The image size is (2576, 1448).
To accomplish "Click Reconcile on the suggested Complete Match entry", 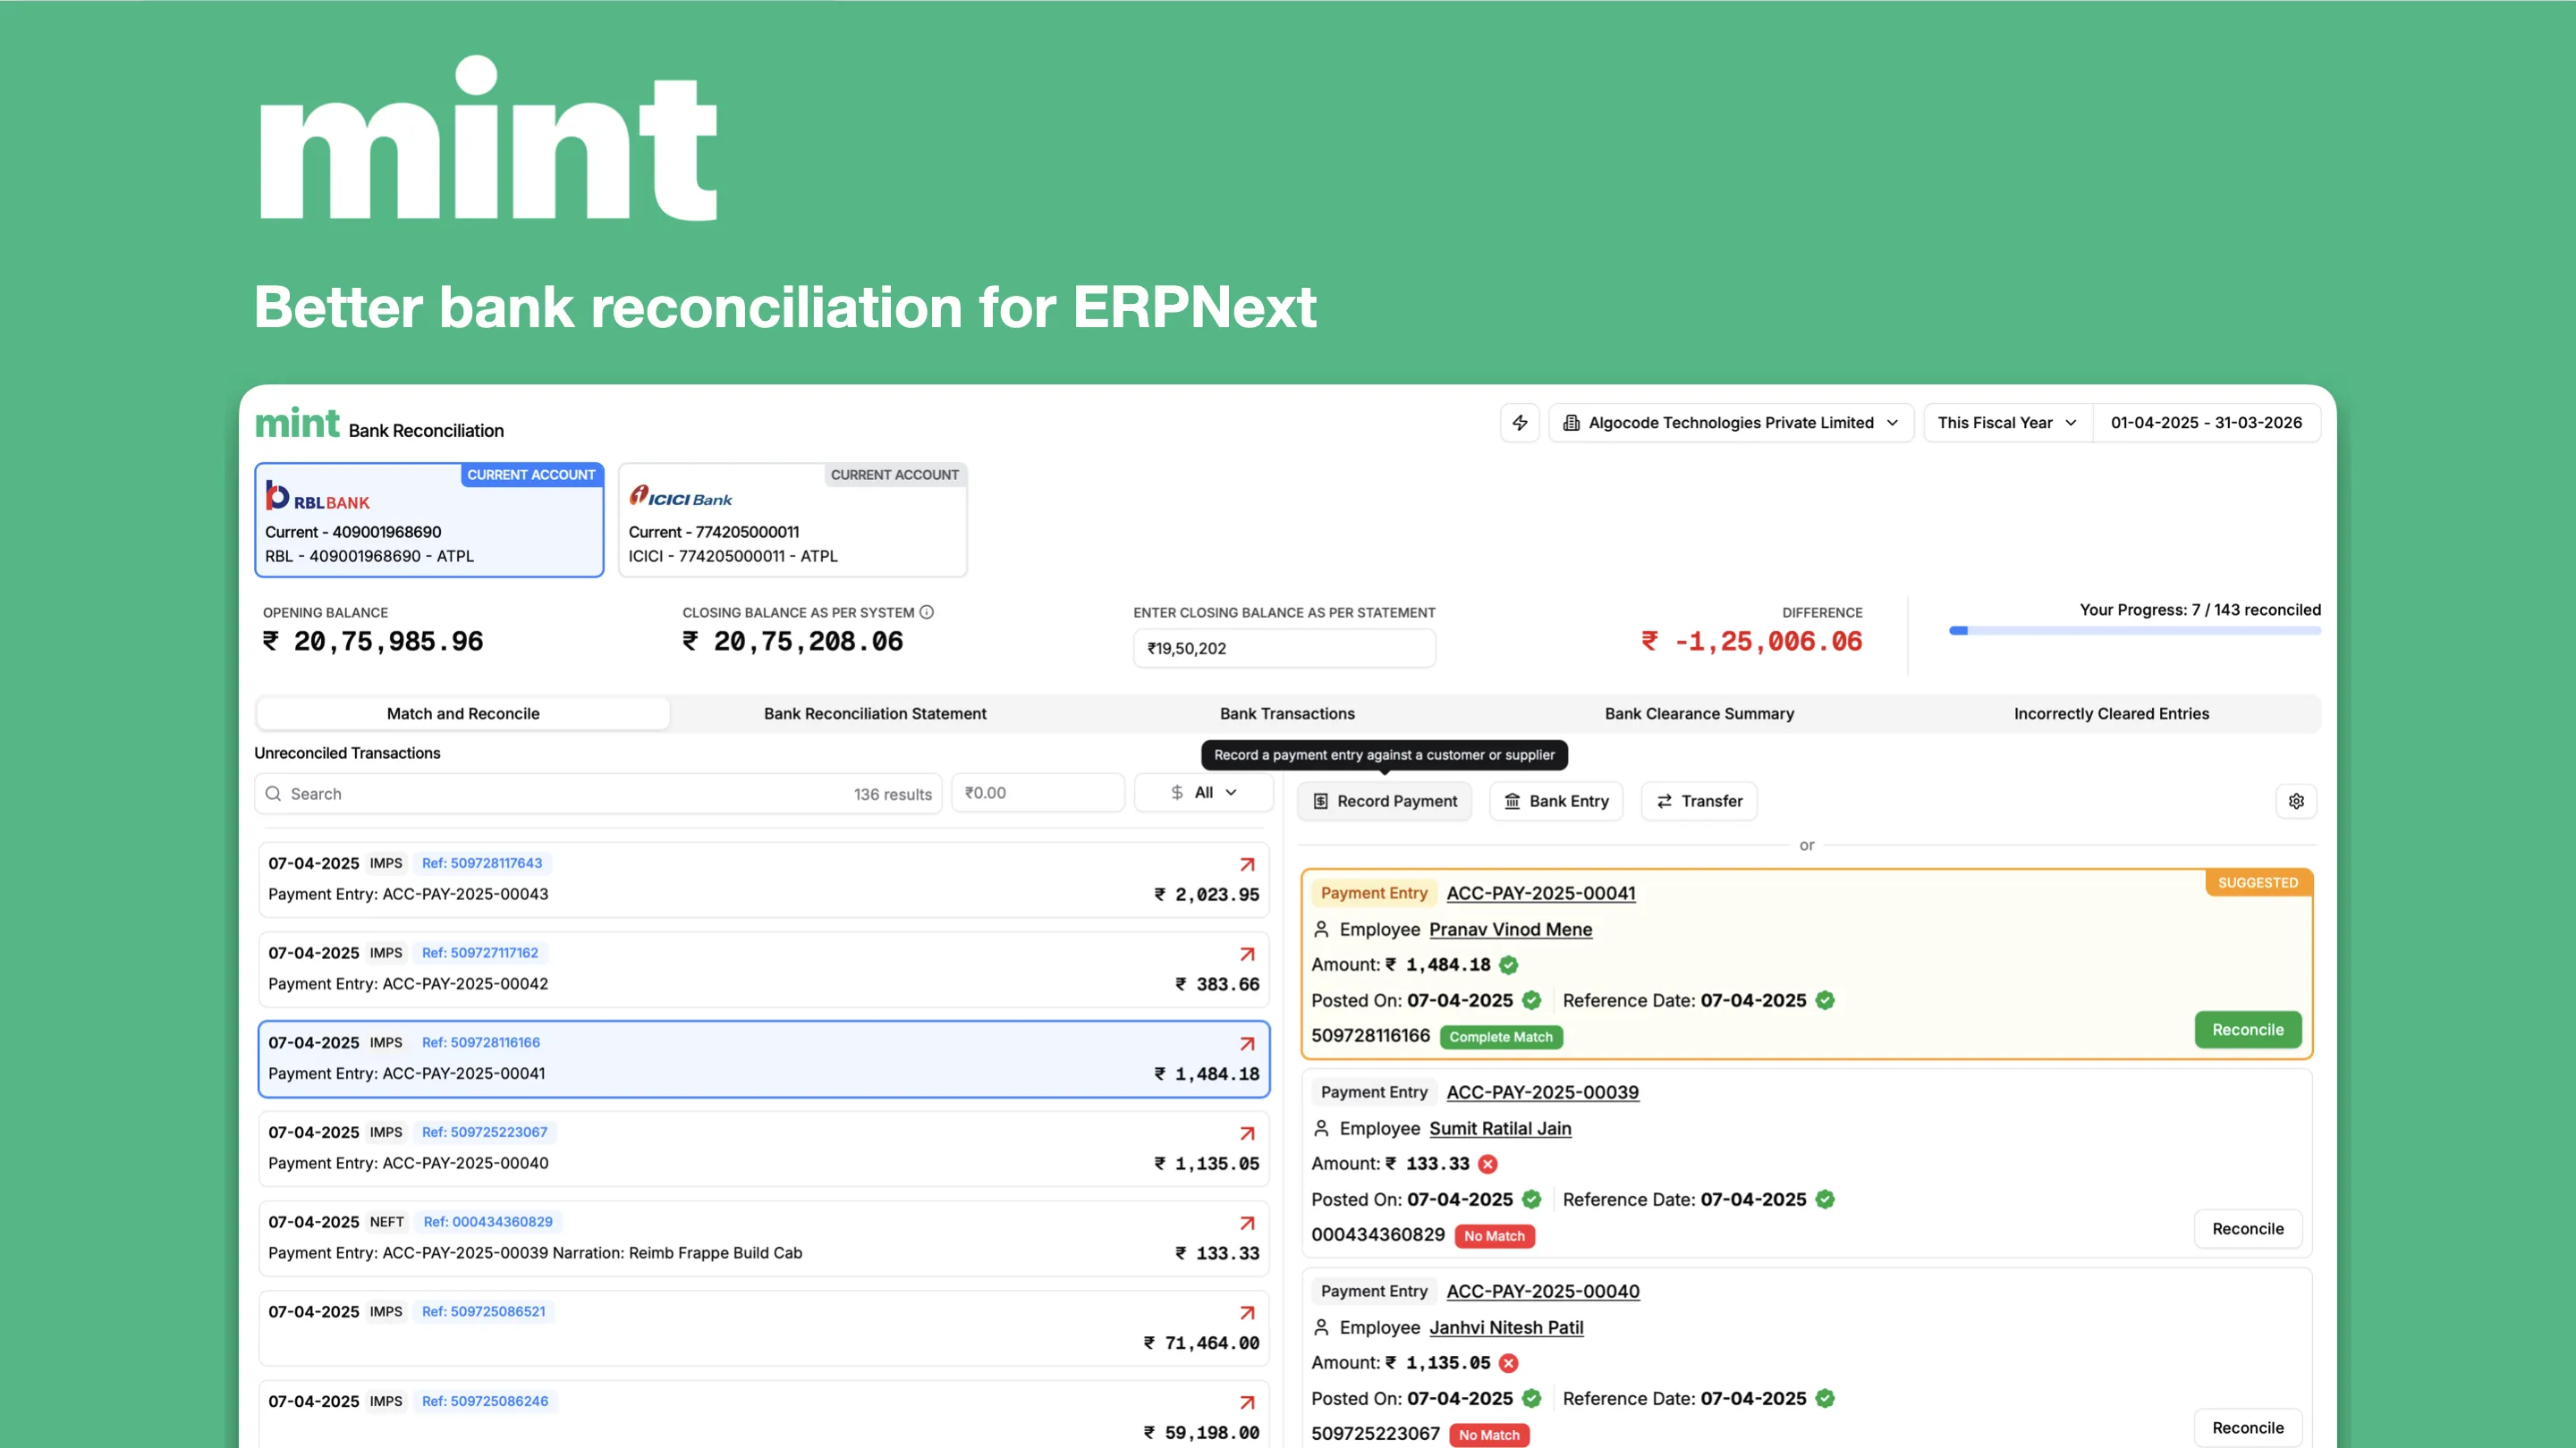I will click(2247, 1030).
